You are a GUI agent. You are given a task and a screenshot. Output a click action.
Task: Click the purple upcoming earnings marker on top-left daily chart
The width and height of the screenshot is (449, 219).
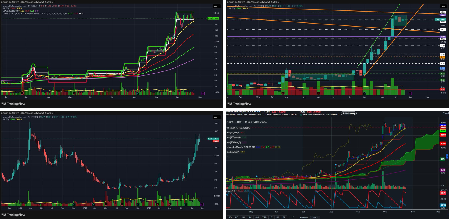click(x=203, y=93)
